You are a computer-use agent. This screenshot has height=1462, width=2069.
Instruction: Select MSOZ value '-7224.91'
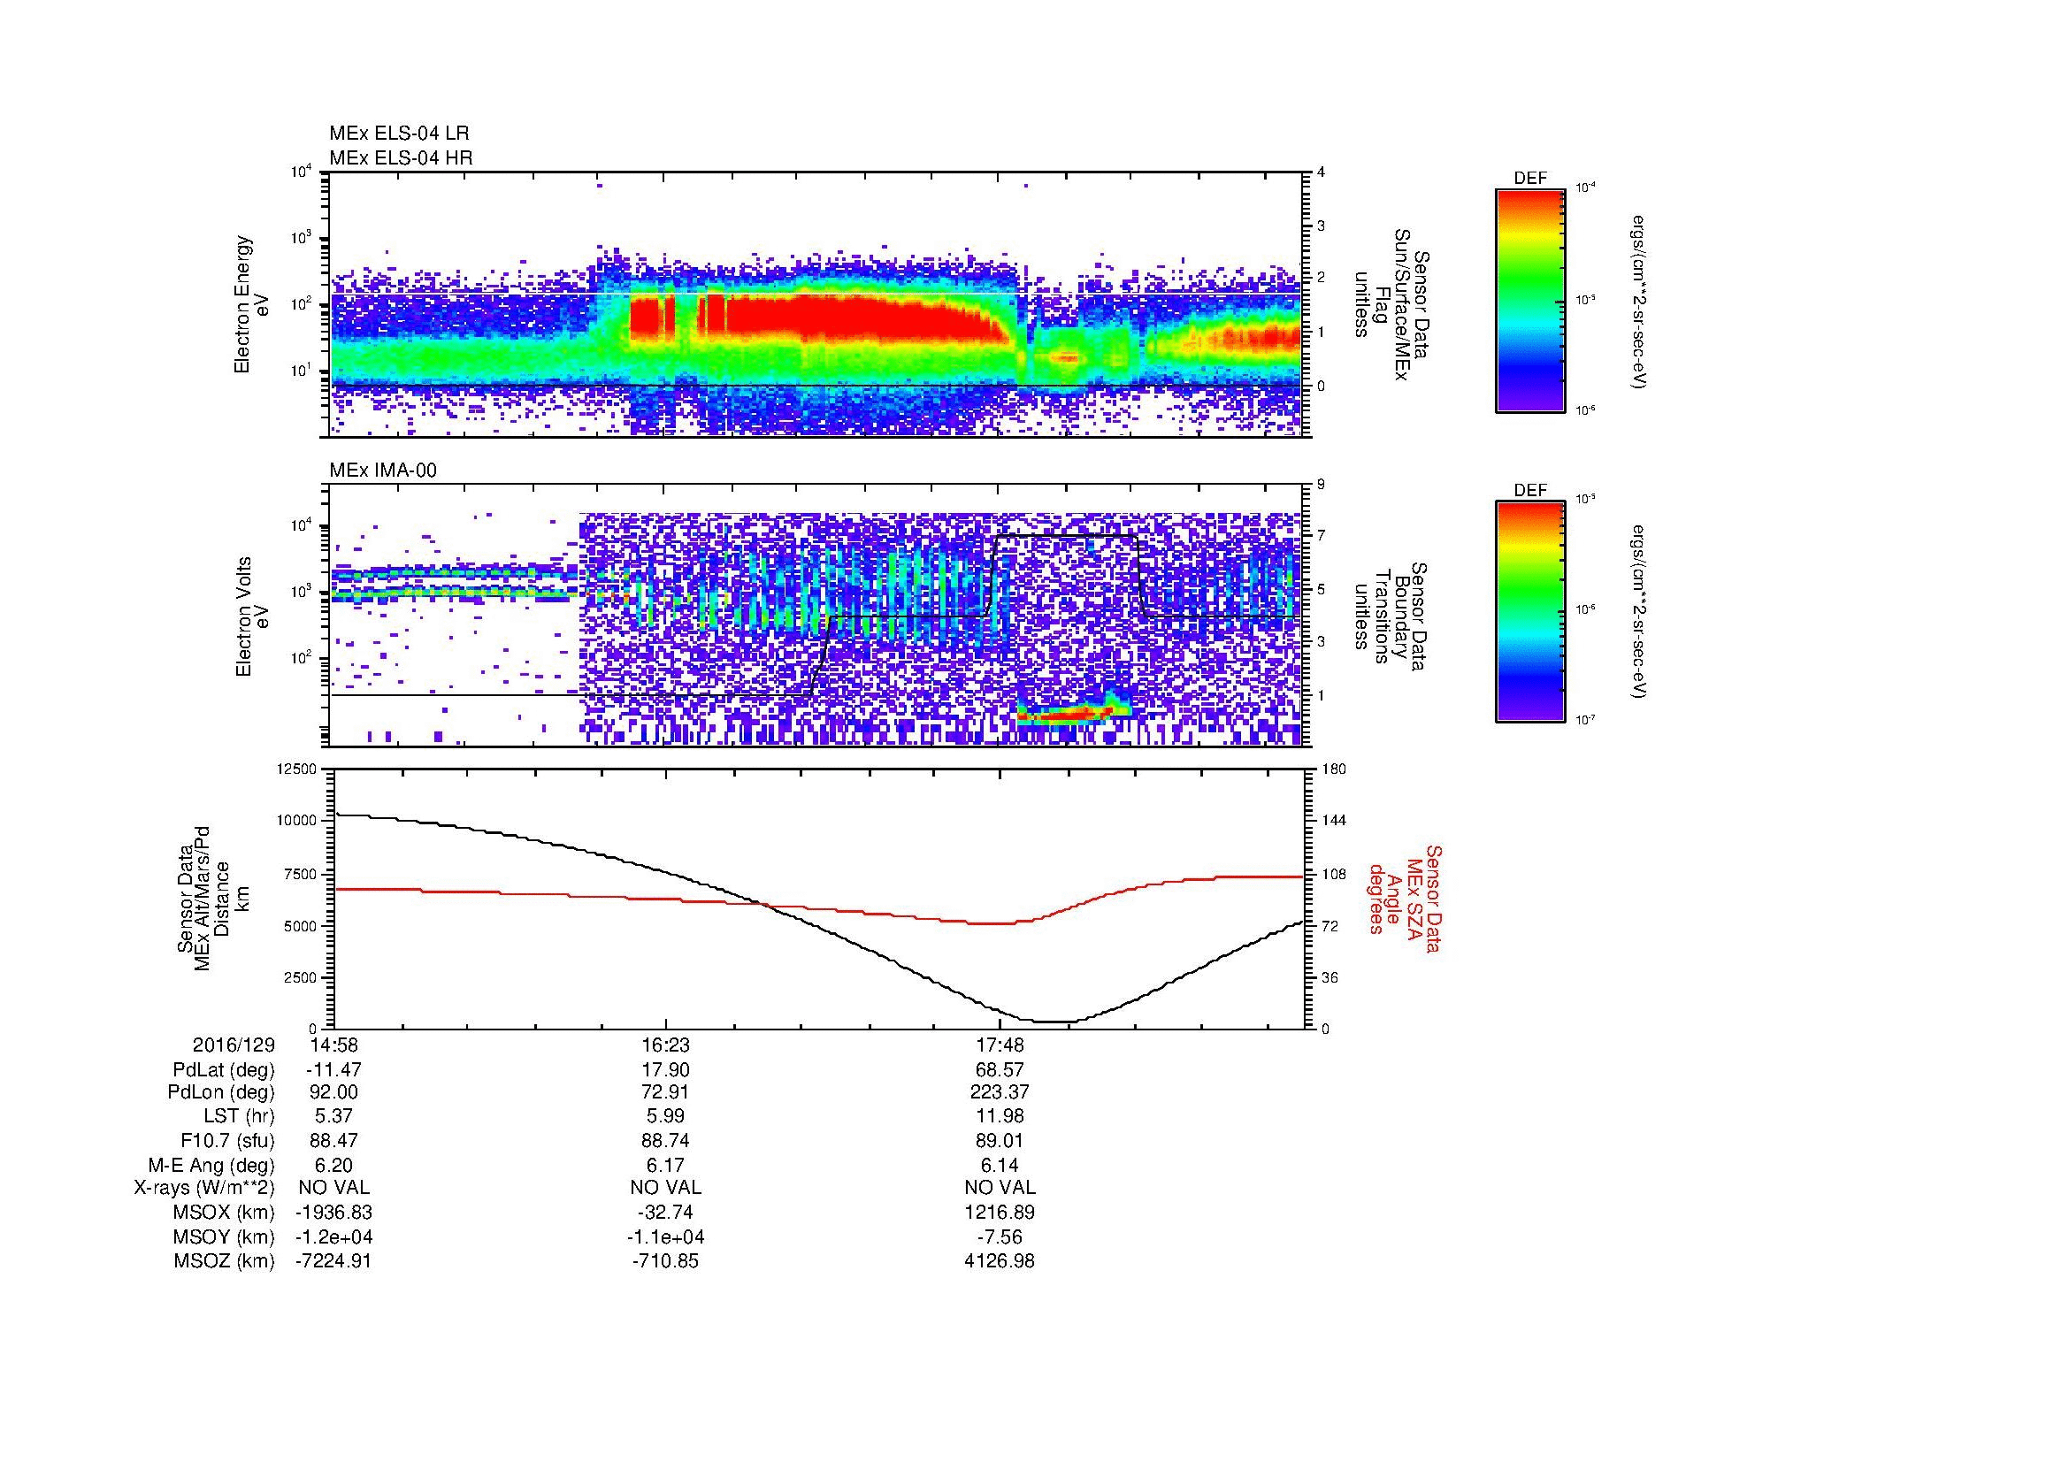(x=333, y=1261)
